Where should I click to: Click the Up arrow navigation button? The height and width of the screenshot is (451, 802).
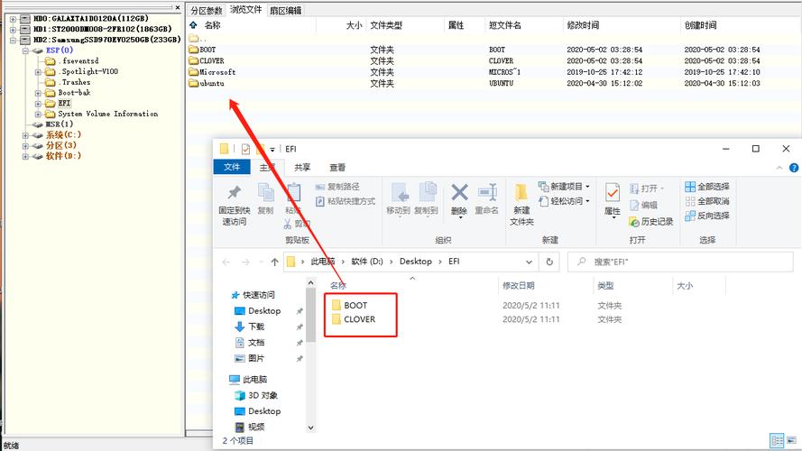pos(274,262)
